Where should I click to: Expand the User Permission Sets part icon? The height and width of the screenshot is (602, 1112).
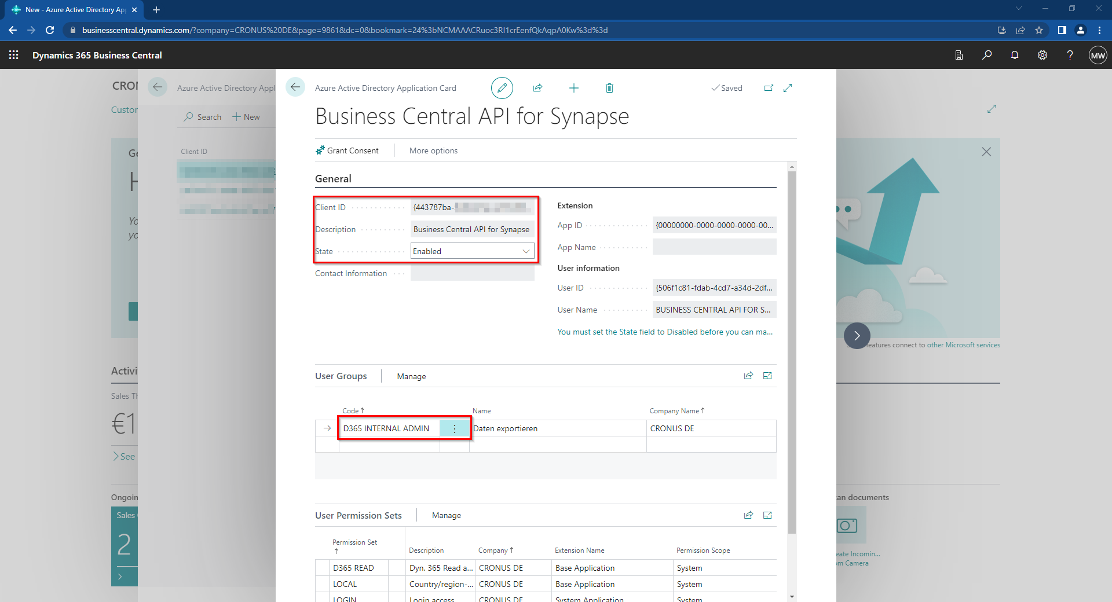tap(767, 515)
